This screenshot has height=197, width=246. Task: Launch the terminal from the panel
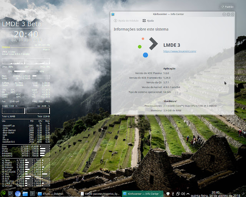pyautogui.click(x=32, y=194)
